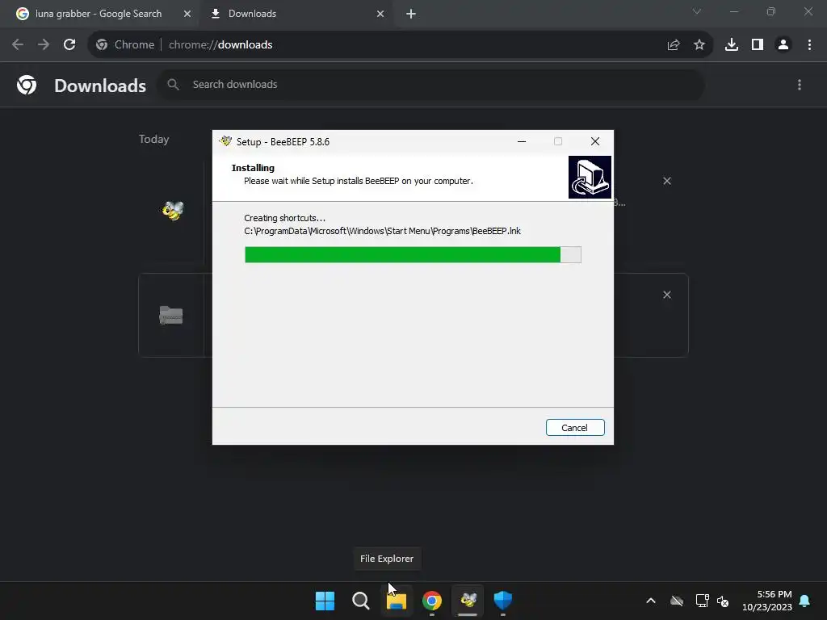Viewport: 827px width, 620px height.
Task: Open Downloads page more actions menu
Action: point(800,85)
